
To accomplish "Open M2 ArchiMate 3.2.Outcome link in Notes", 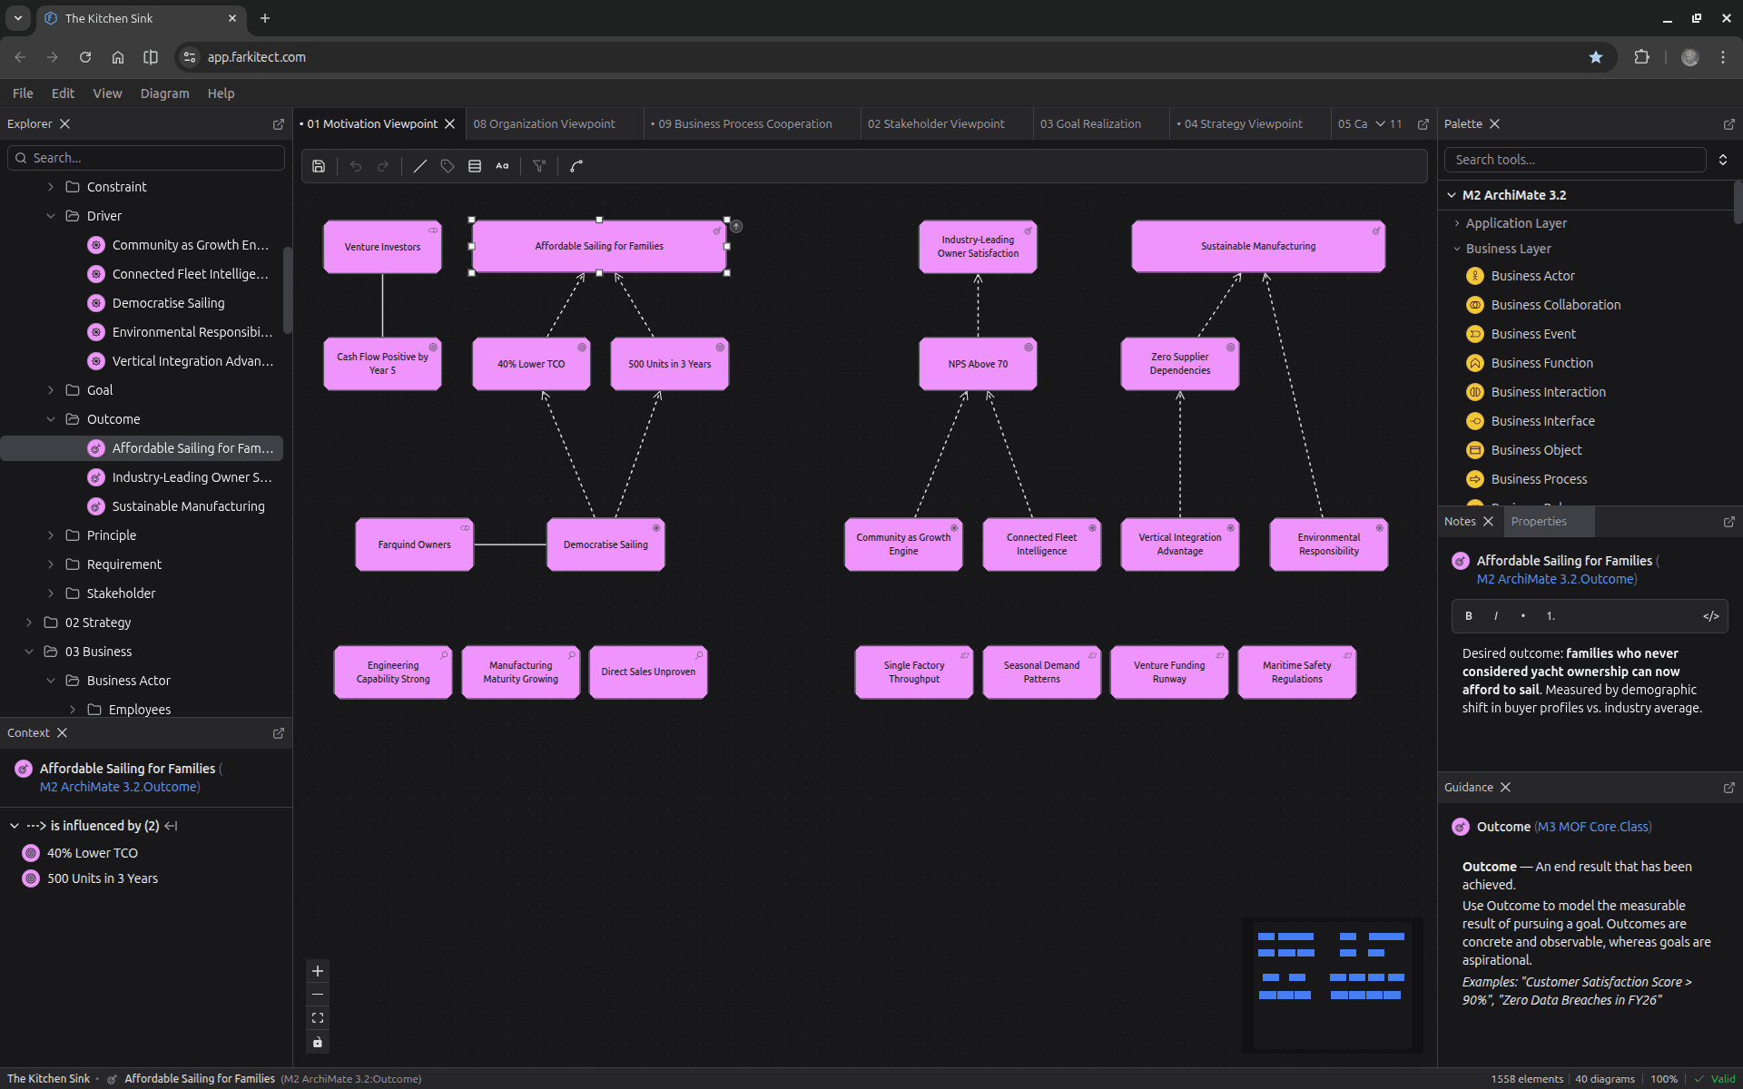I will click(1555, 579).
